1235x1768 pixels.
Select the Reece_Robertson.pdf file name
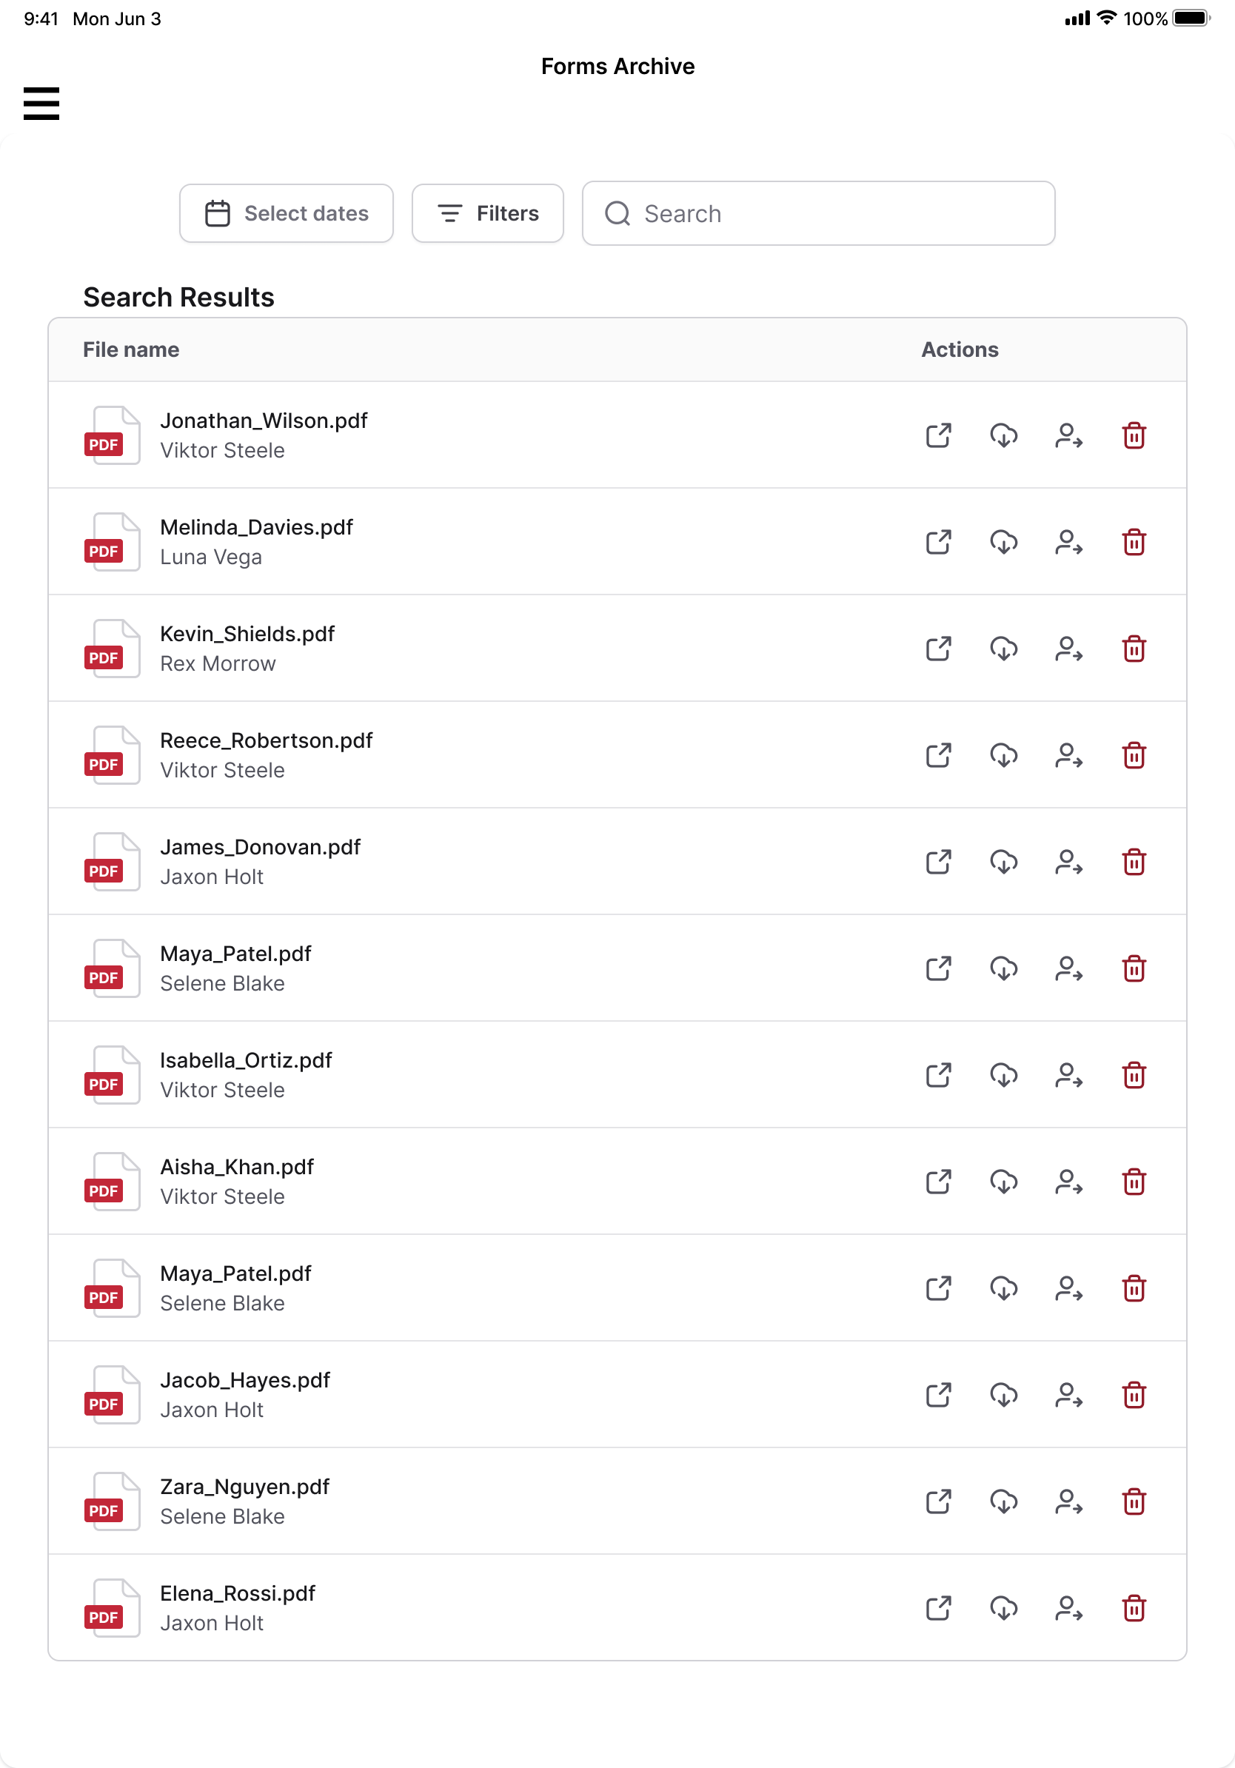[x=266, y=741]
